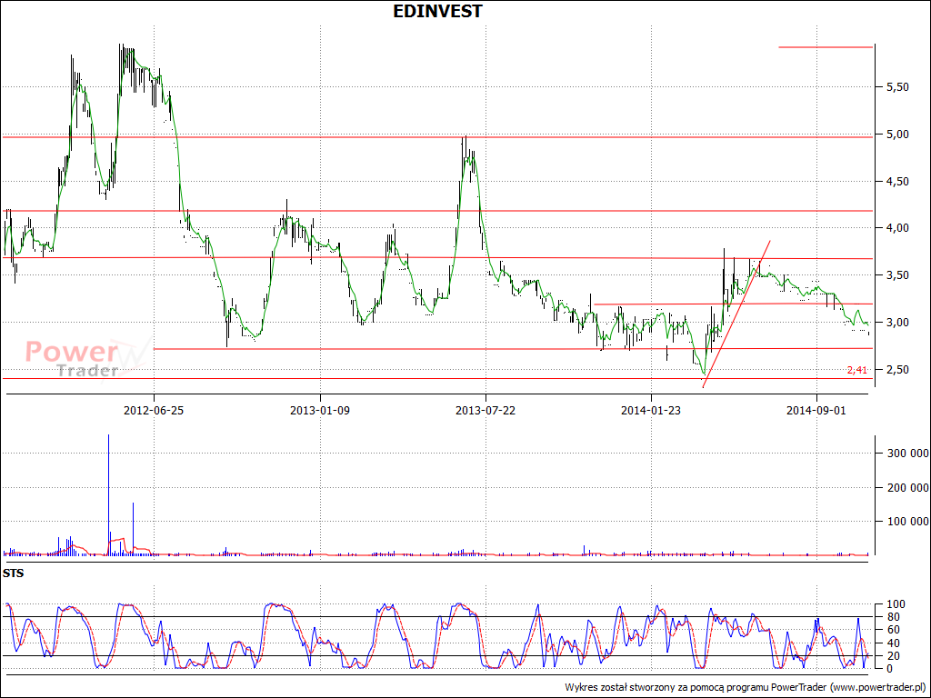
Task: Click the 200 000 volume axis label
Action: point(907,487)
